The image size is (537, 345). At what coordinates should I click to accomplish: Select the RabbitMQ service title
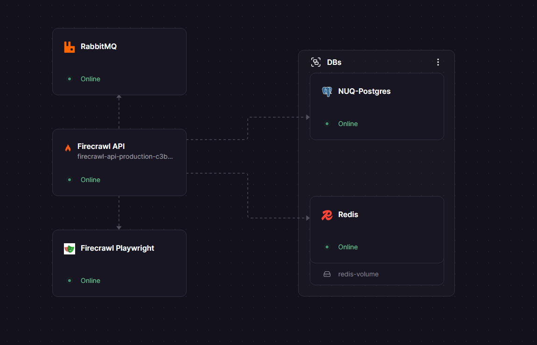[x=98, y=47]
